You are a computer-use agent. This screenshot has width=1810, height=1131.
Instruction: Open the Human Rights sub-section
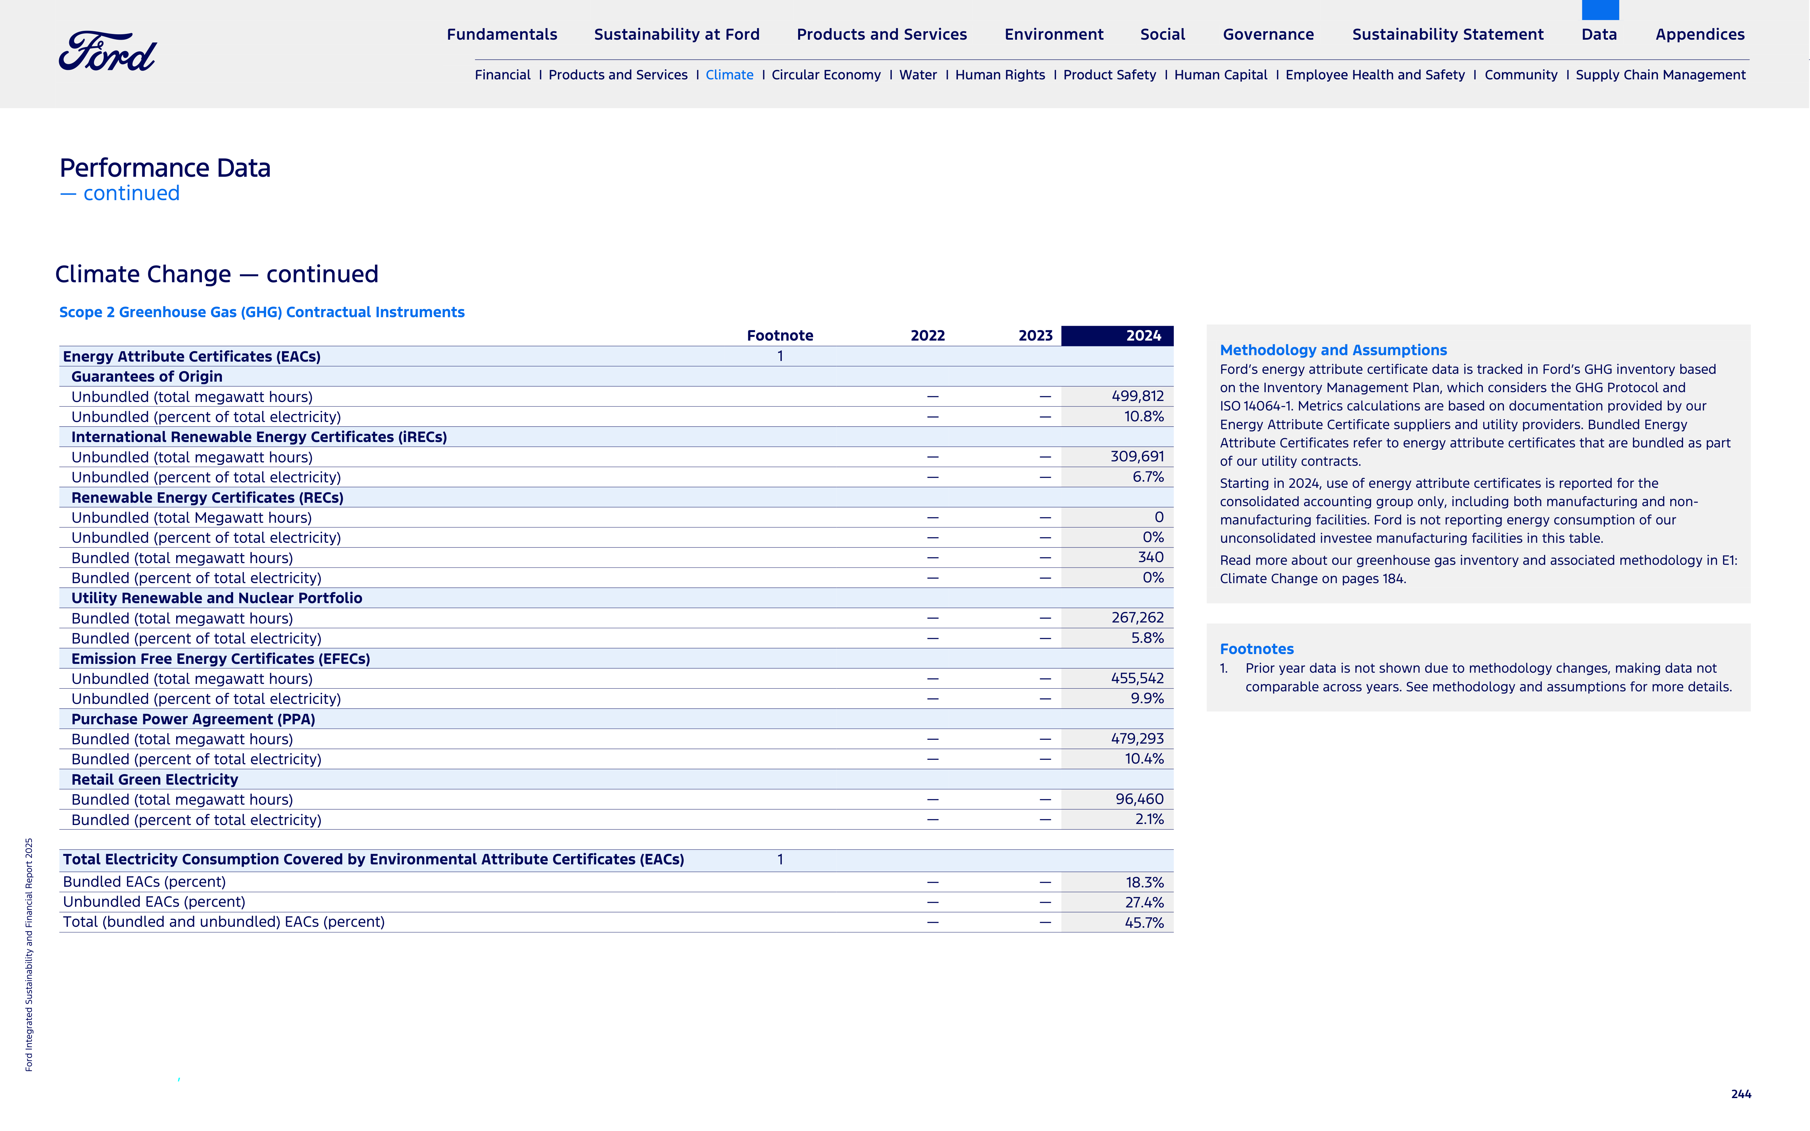(x=1000, y=75)
